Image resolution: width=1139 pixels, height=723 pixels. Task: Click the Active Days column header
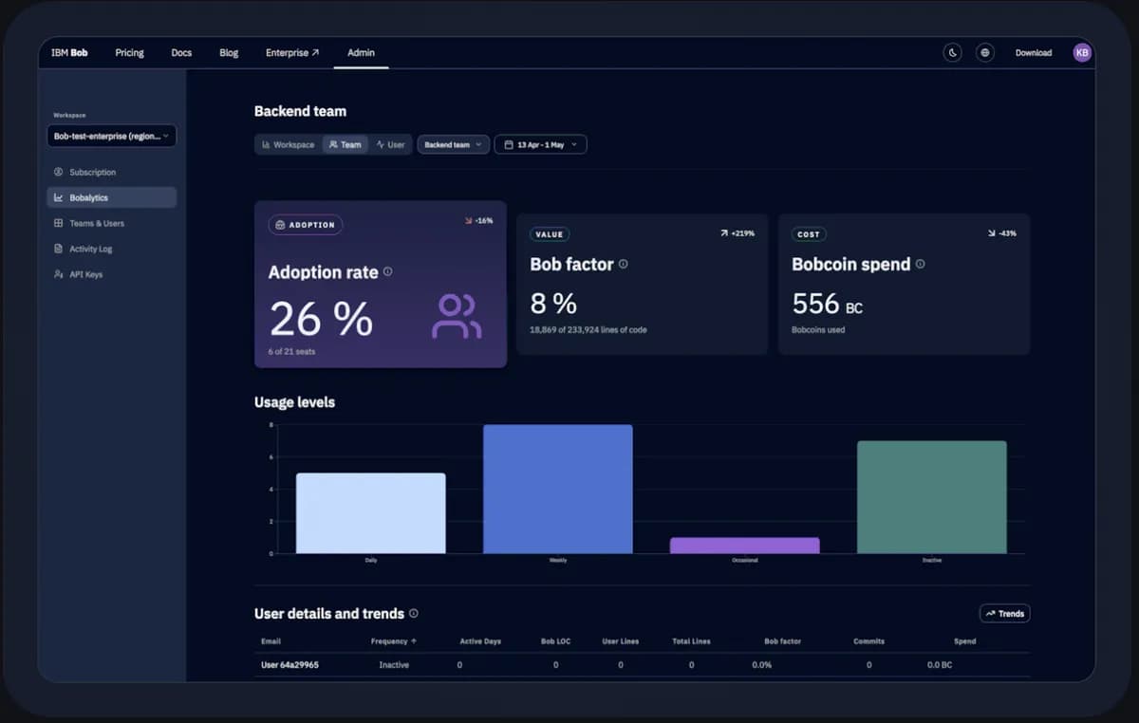[480, 641]
